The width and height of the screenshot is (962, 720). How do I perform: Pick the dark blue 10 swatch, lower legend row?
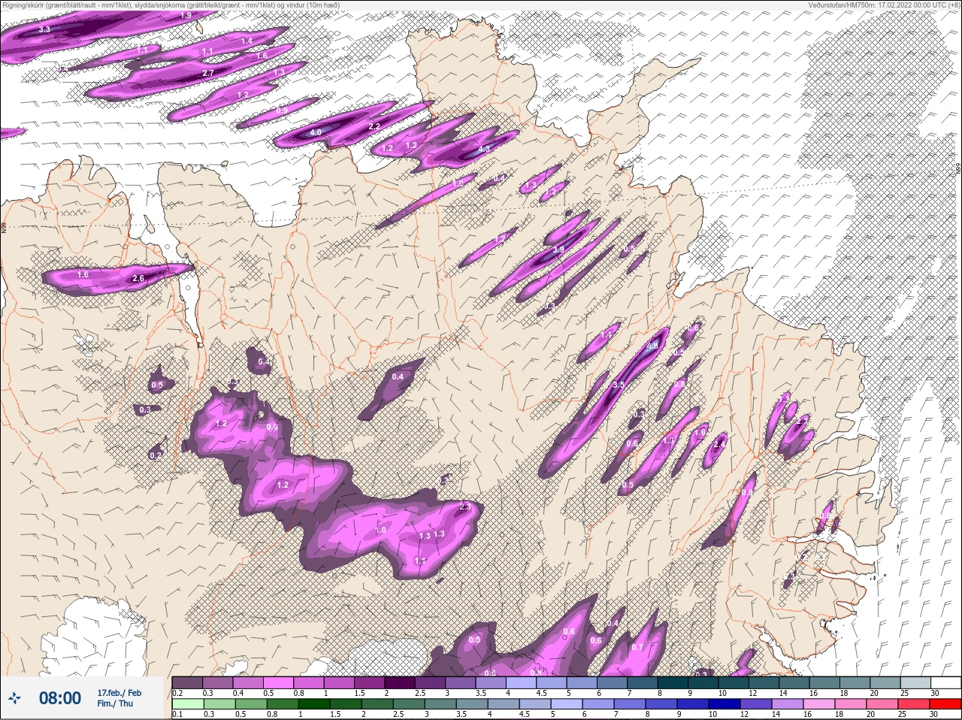tap(725, 704)
